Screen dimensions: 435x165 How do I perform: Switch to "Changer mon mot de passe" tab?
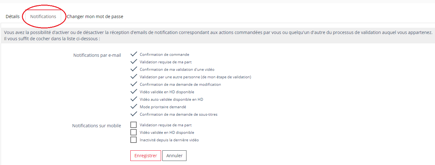tap(95, 17)
